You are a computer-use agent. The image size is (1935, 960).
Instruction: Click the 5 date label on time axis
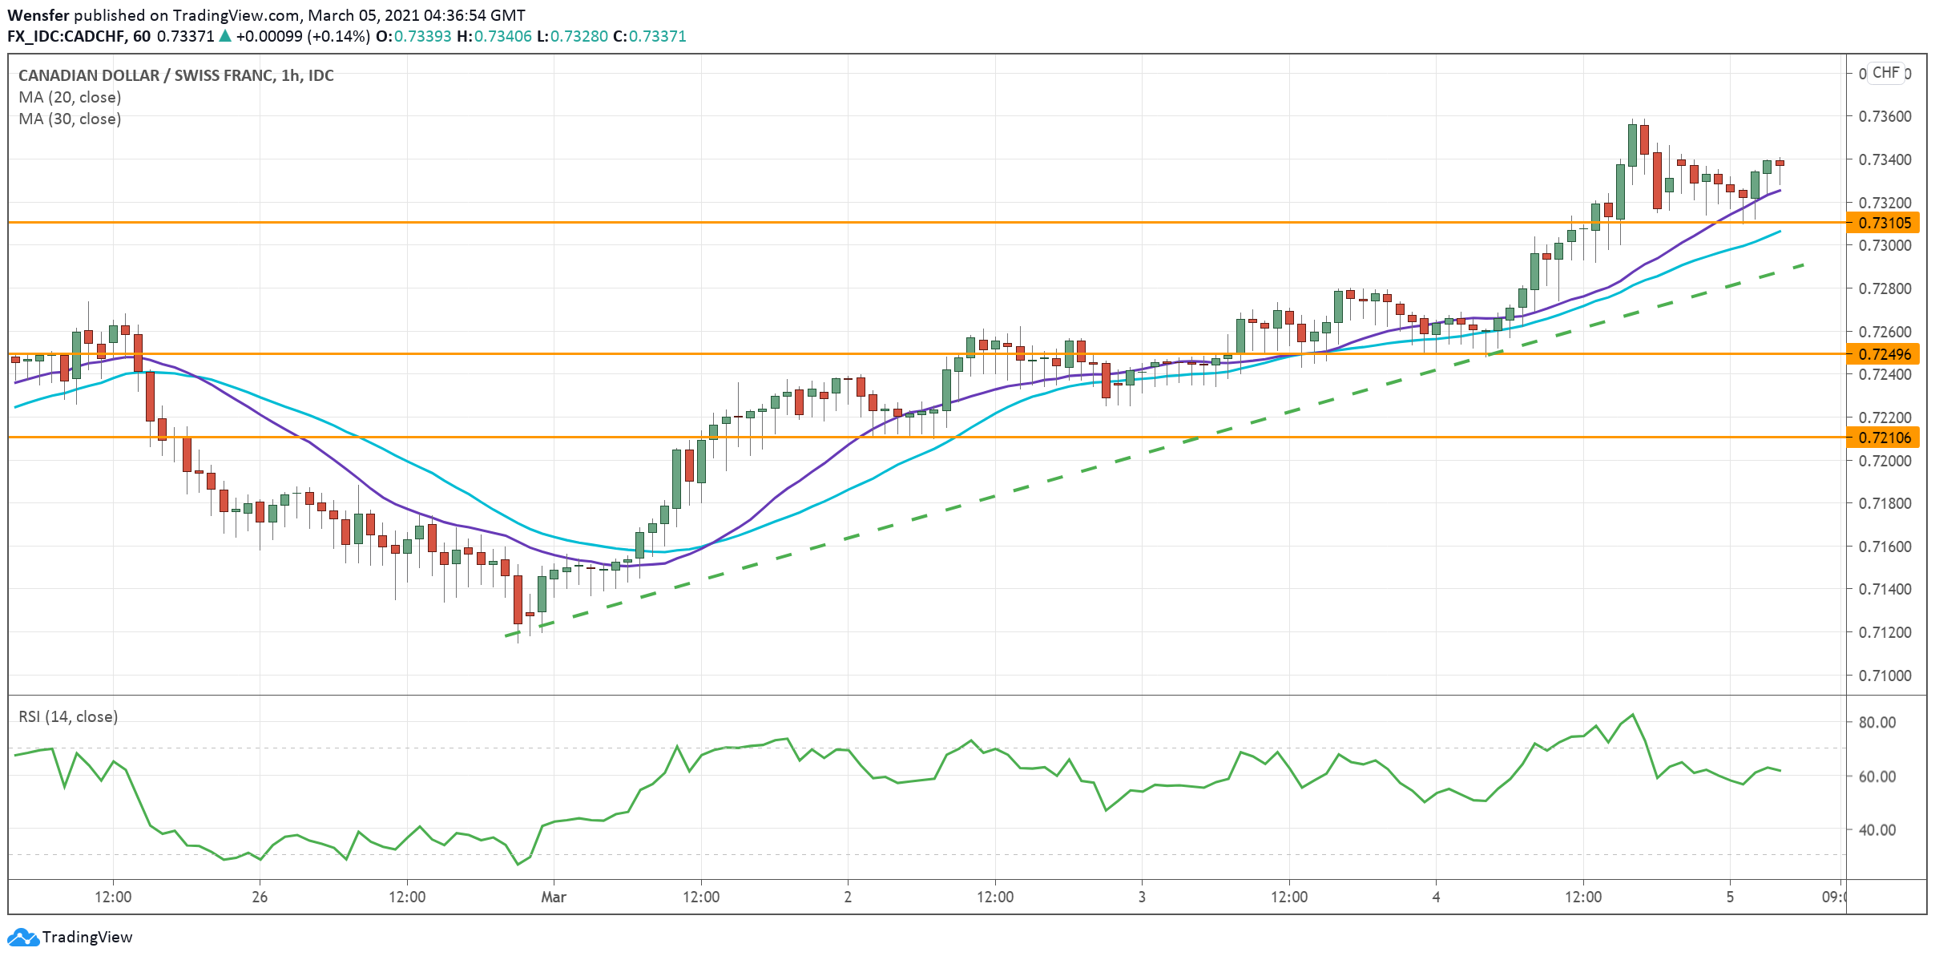[x=1730, y=897]
